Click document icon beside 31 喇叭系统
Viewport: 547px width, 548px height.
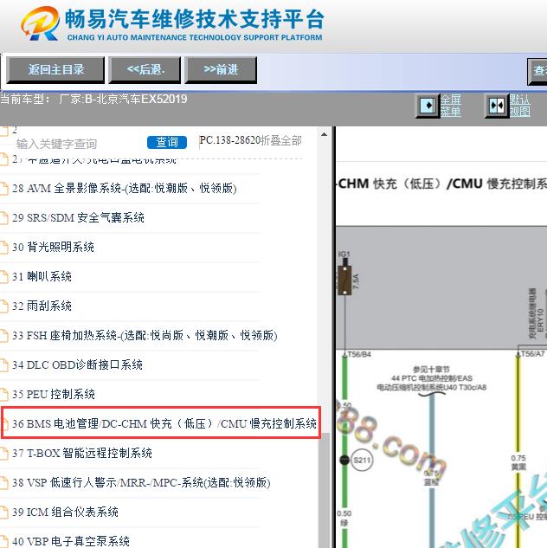(x=3, y=277)
